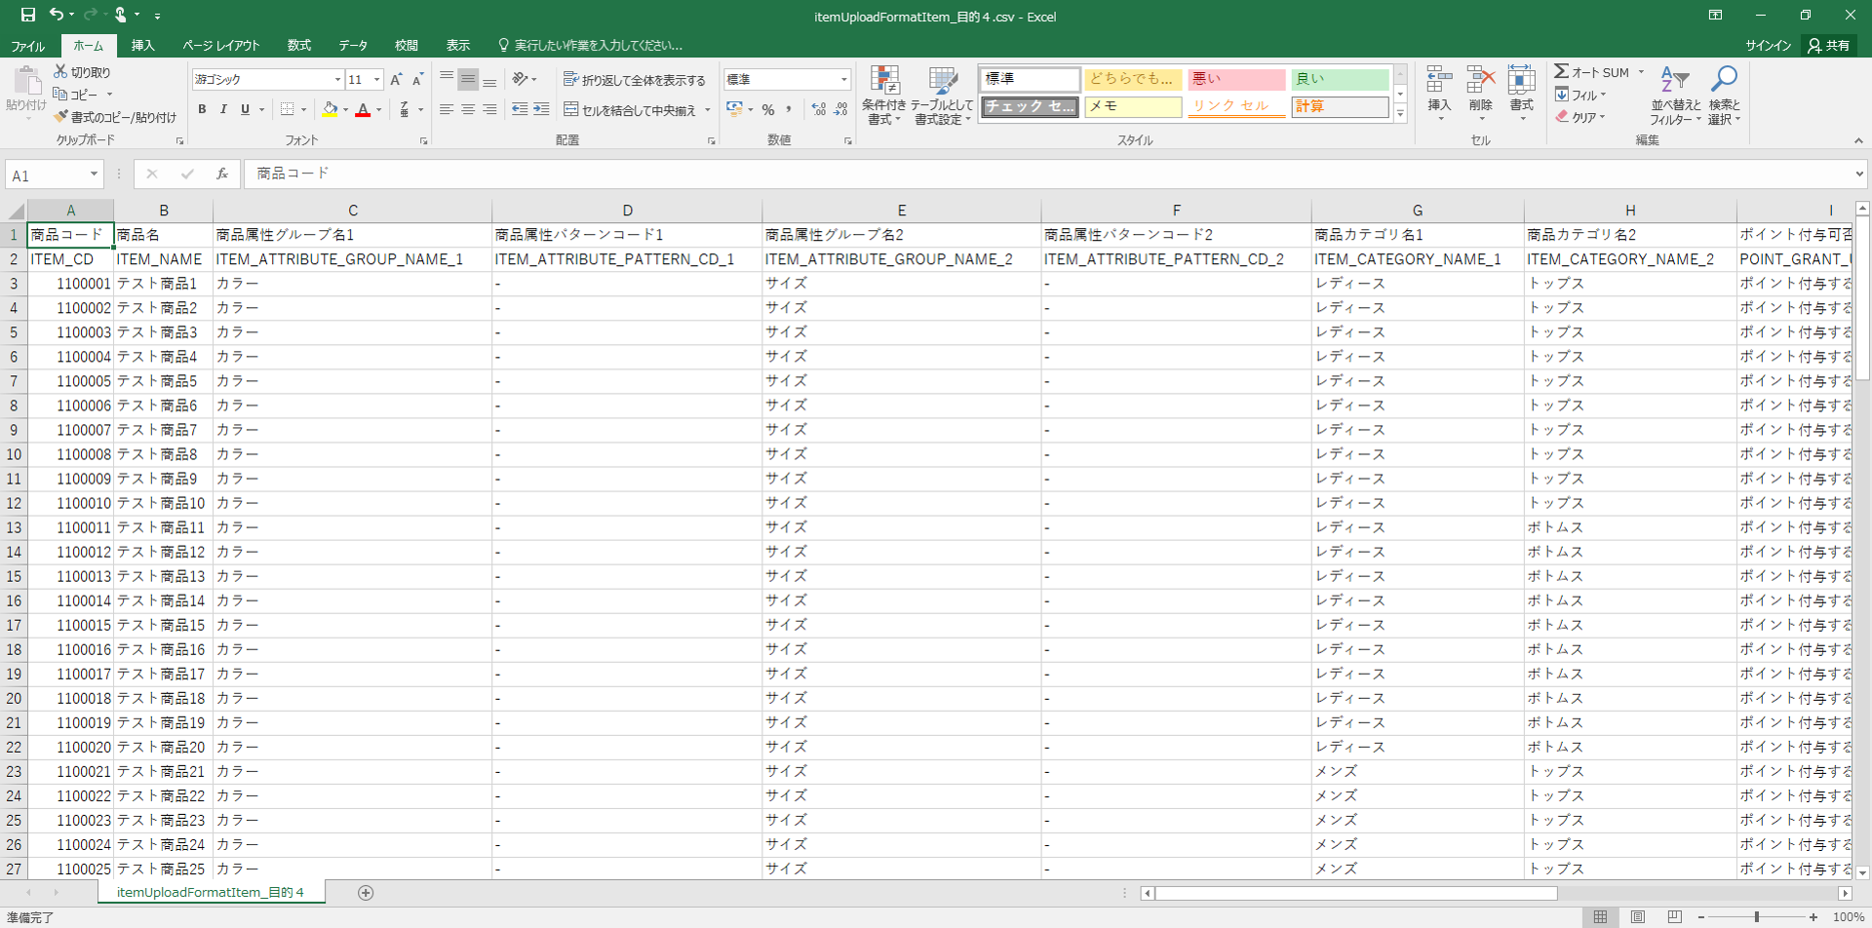
Task: Click the borders icon in font group
Action: click(x=287, y=109)
